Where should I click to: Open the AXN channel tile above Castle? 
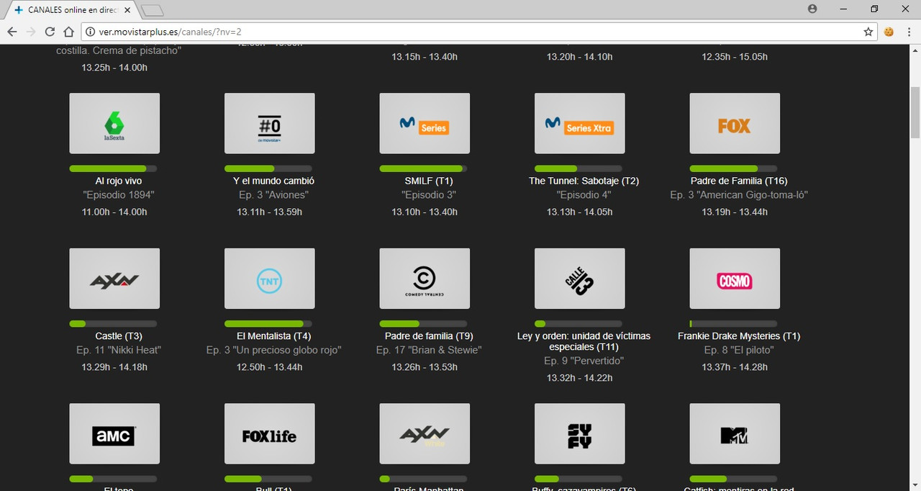[114, 279]
